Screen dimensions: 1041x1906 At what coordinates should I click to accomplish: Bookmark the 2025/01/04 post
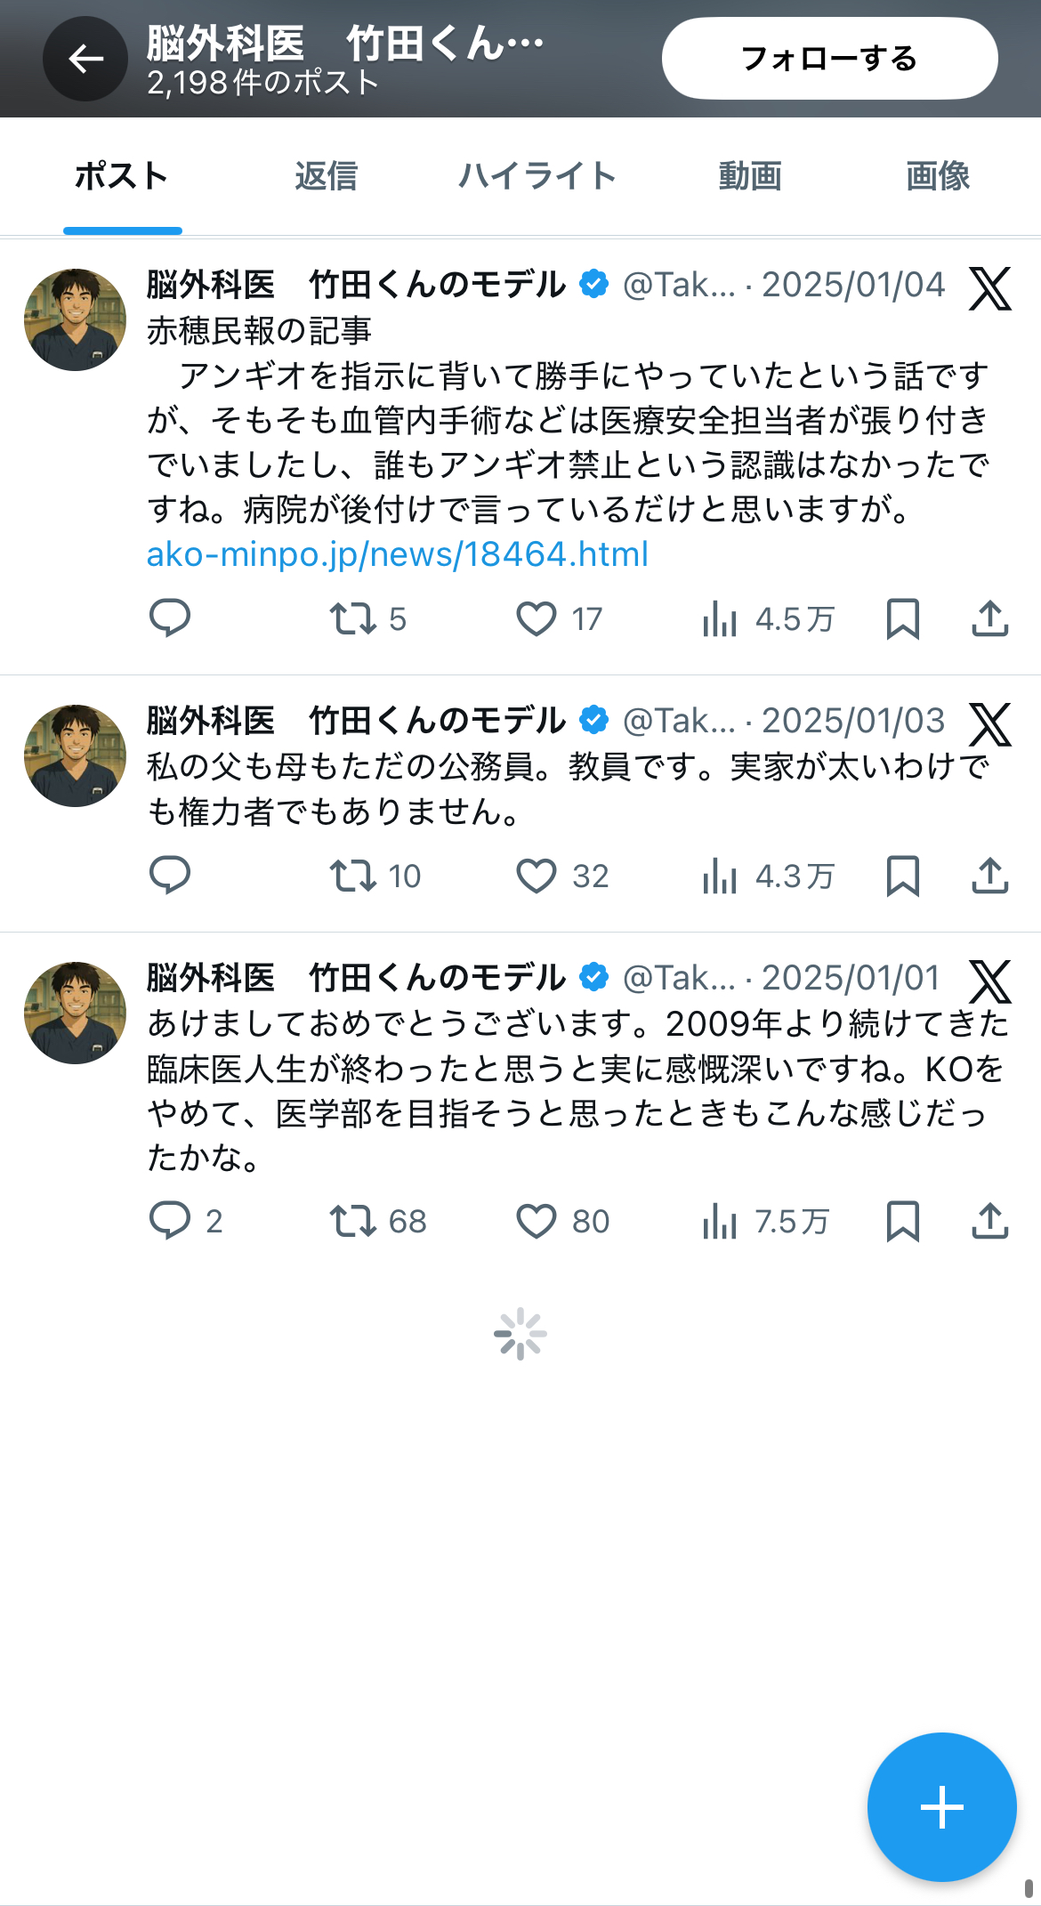click(902, 619)
